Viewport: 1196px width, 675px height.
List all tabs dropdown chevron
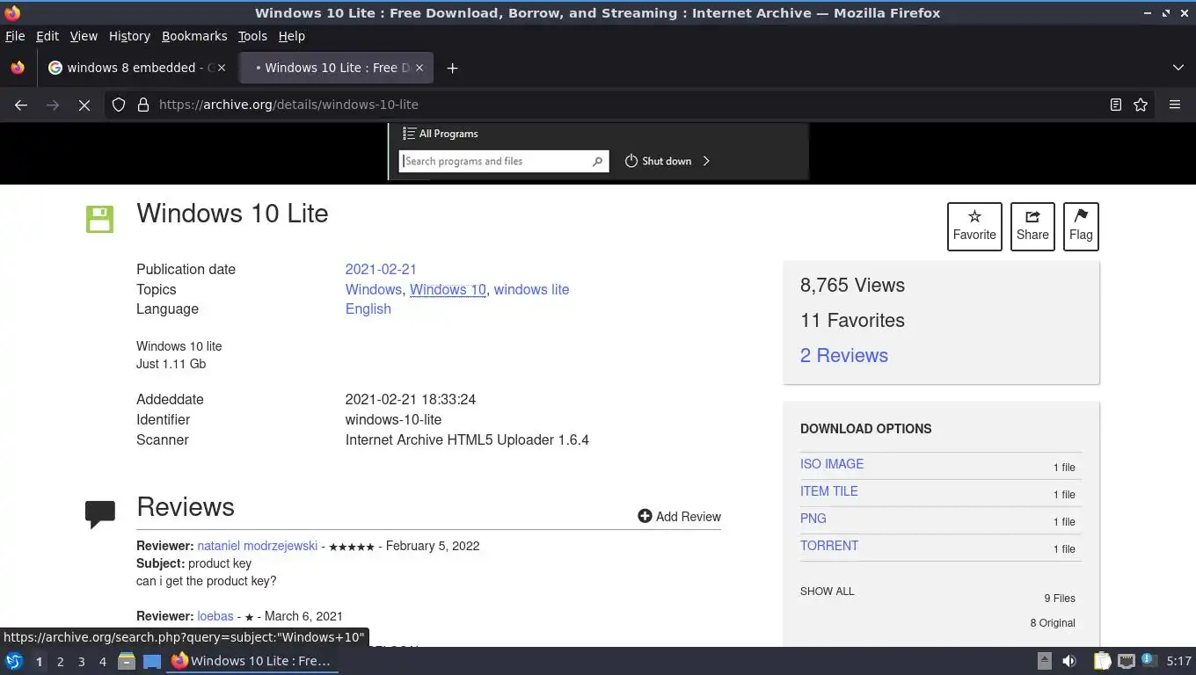pyautogui.click(x=1178, y=68)
